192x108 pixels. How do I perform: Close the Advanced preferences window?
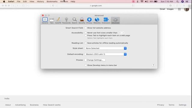(43, 15)
